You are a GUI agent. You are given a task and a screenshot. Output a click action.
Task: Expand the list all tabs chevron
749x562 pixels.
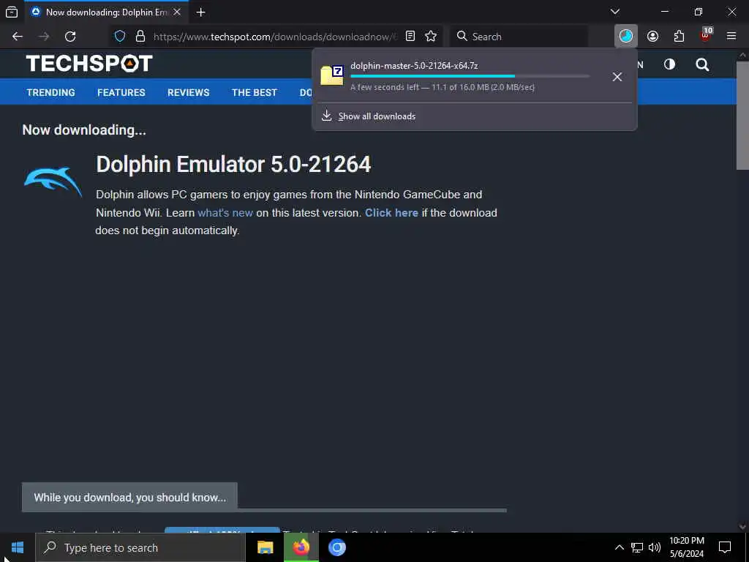[615, 12]
